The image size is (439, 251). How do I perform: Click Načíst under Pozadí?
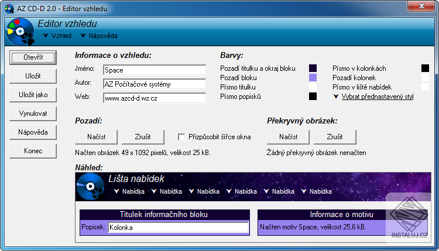pos(97,137)
